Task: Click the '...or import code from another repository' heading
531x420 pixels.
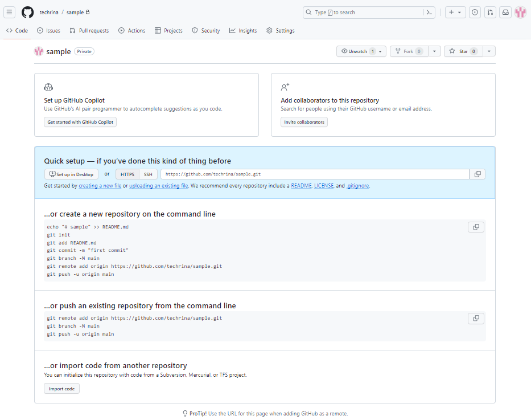Action: (x=116, y=365)
